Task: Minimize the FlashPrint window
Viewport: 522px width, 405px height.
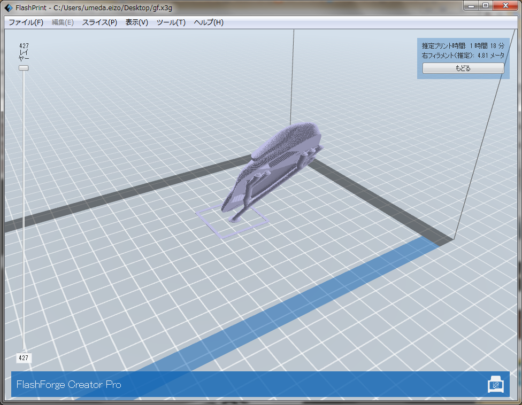Action: (471, 6)
